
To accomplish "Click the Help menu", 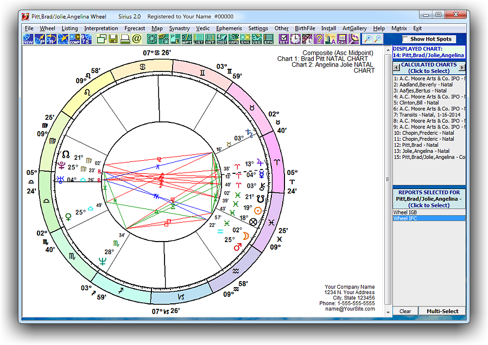I will tap(379, 28).
